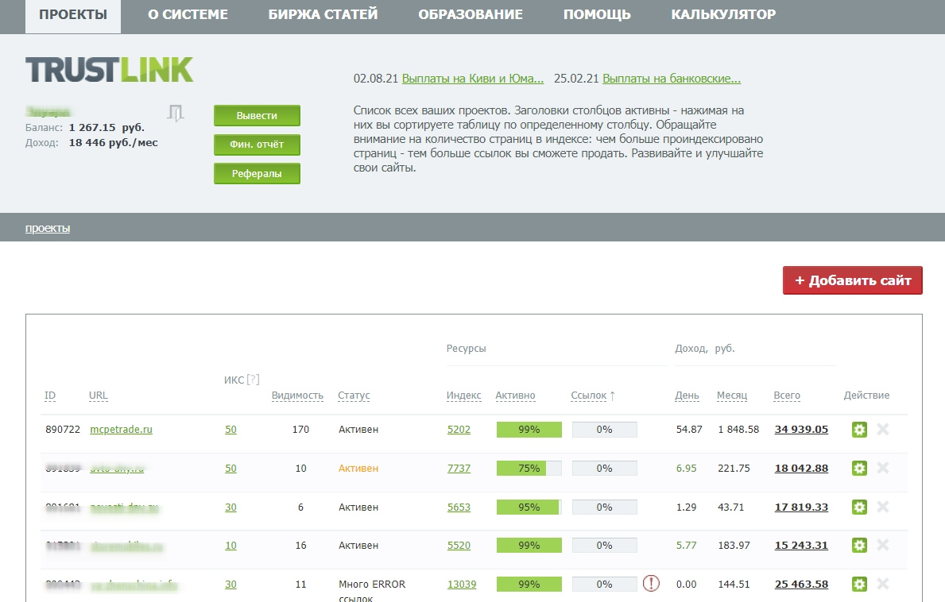Sort projects by Всего income column
The height and width of the screenshot is (602, 945).
[x=787, y=396]
